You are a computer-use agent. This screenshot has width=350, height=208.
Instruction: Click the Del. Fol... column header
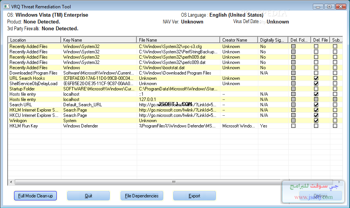(x=300, y=40)
